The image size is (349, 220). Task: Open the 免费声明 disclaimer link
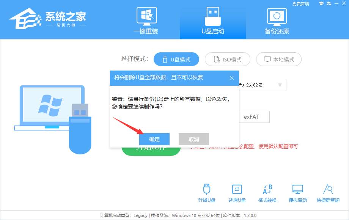point(301,3)
